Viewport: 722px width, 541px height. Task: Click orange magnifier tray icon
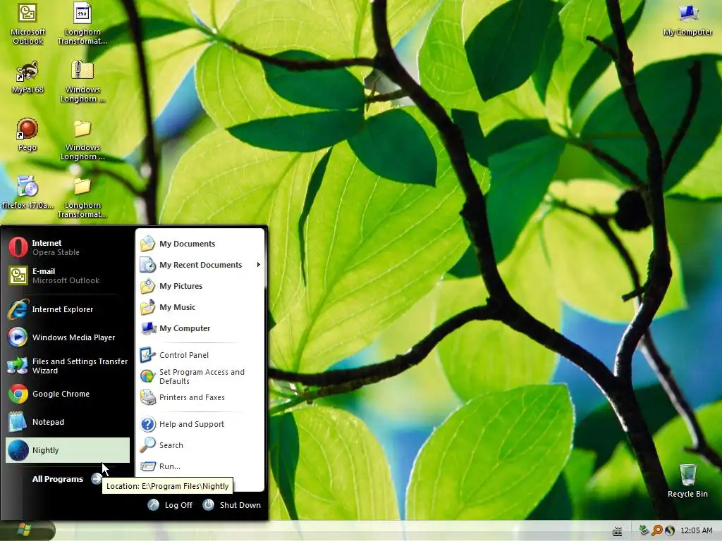657,530
